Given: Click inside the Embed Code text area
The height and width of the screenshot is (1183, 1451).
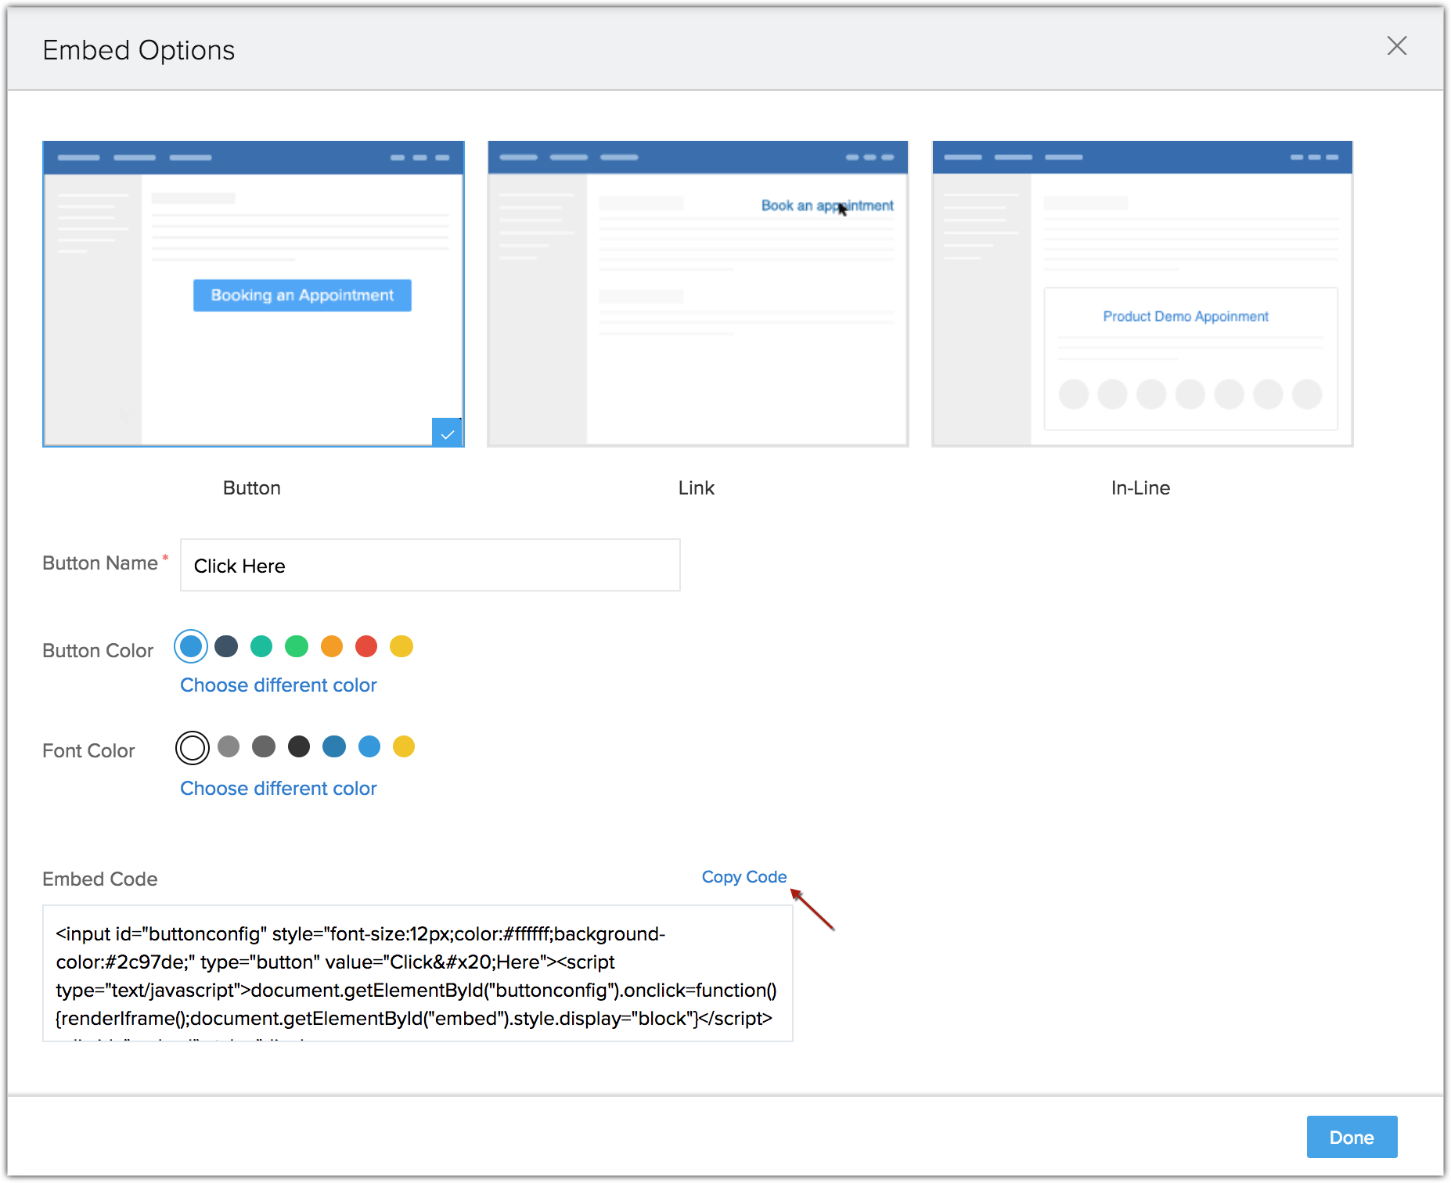Looking at the screenshot, I should [x=418, y=973].
